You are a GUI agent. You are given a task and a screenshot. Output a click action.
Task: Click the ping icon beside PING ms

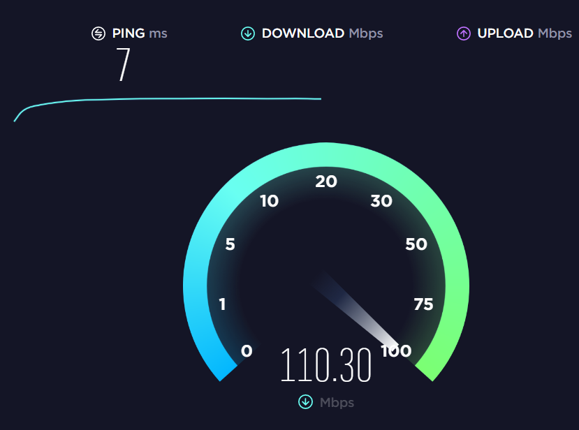[x=98, y=34]
